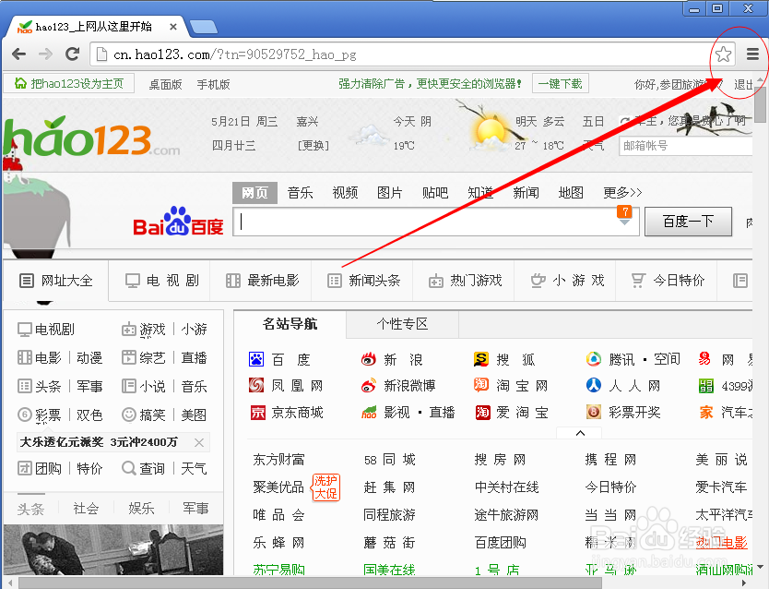769x589 pixels.
Task: Click the browser forward arrow
Action: tap(45, 54)
